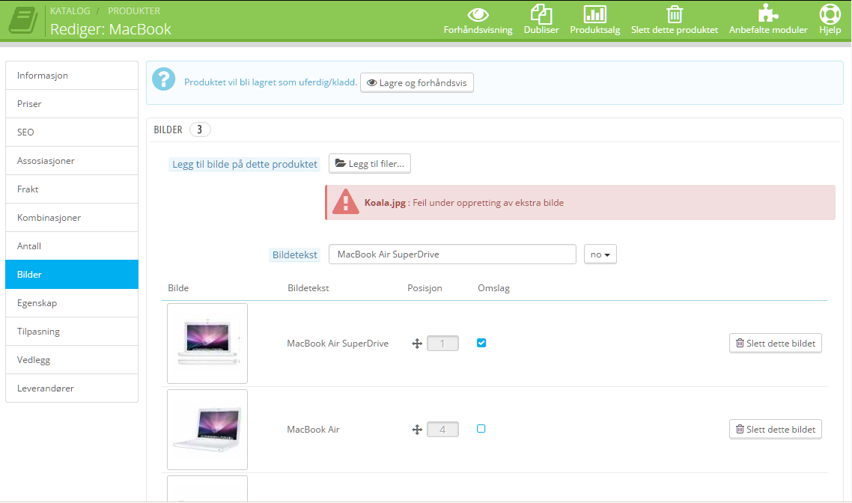The width and height of the screenshot is (852, 503).
Task: Open Produktsalg chart icon
Action: [594, 14]
